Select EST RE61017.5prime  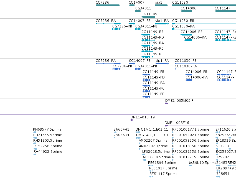point(151,171)
